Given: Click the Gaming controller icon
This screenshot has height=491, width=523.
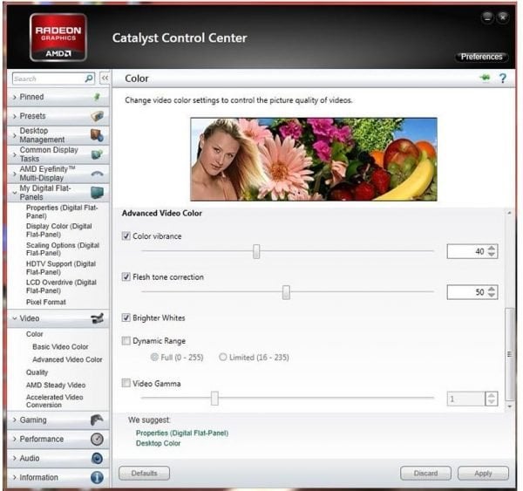Looking at the screenshot, I should [97, 419].
